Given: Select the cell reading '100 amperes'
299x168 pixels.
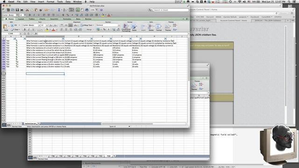Looking at the screenshot, I should tap(122, 57).
